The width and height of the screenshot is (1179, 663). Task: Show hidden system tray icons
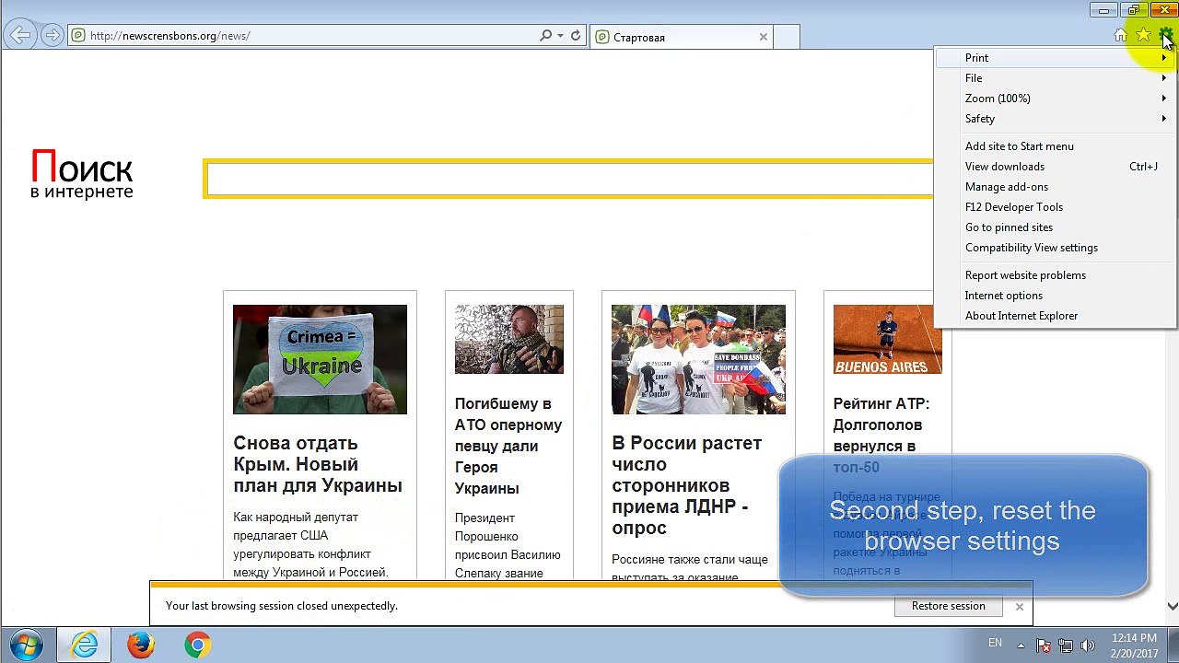pos(1021,646)
